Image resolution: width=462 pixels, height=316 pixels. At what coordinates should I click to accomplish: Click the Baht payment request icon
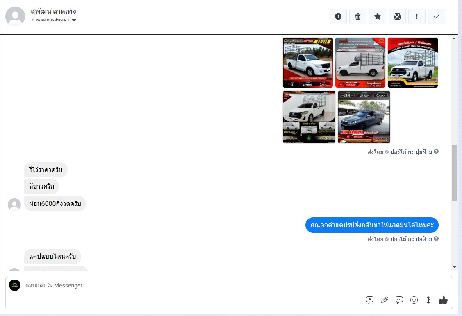(x=428, y=300)
